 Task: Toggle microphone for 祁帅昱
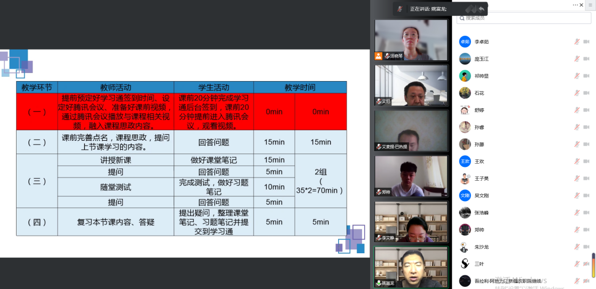coord(577,76)
